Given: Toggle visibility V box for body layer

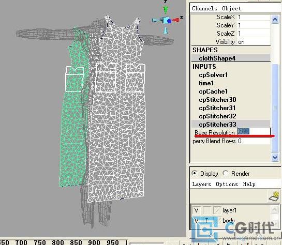Looking at the screenshot, I should [x=196, y=221].
